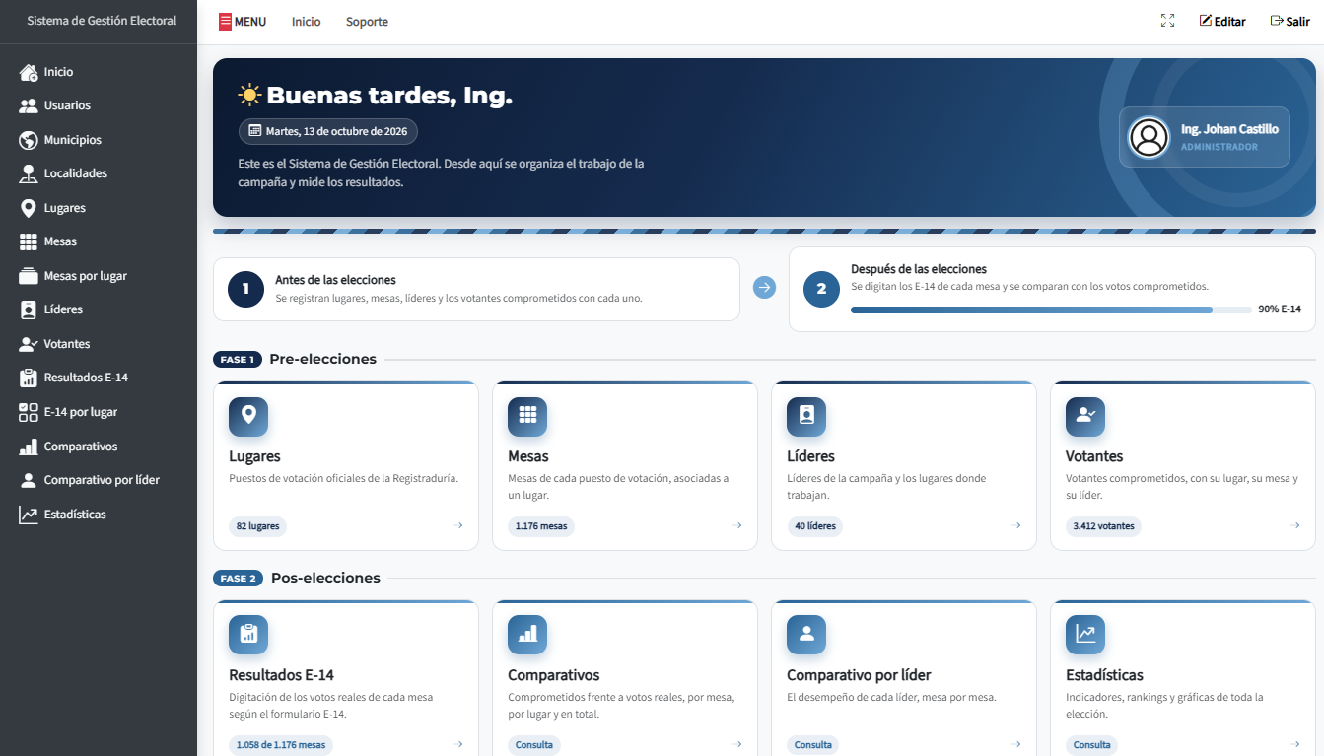
Task: Open the Inicio home icon in sidebar
Action: [29, 72]
